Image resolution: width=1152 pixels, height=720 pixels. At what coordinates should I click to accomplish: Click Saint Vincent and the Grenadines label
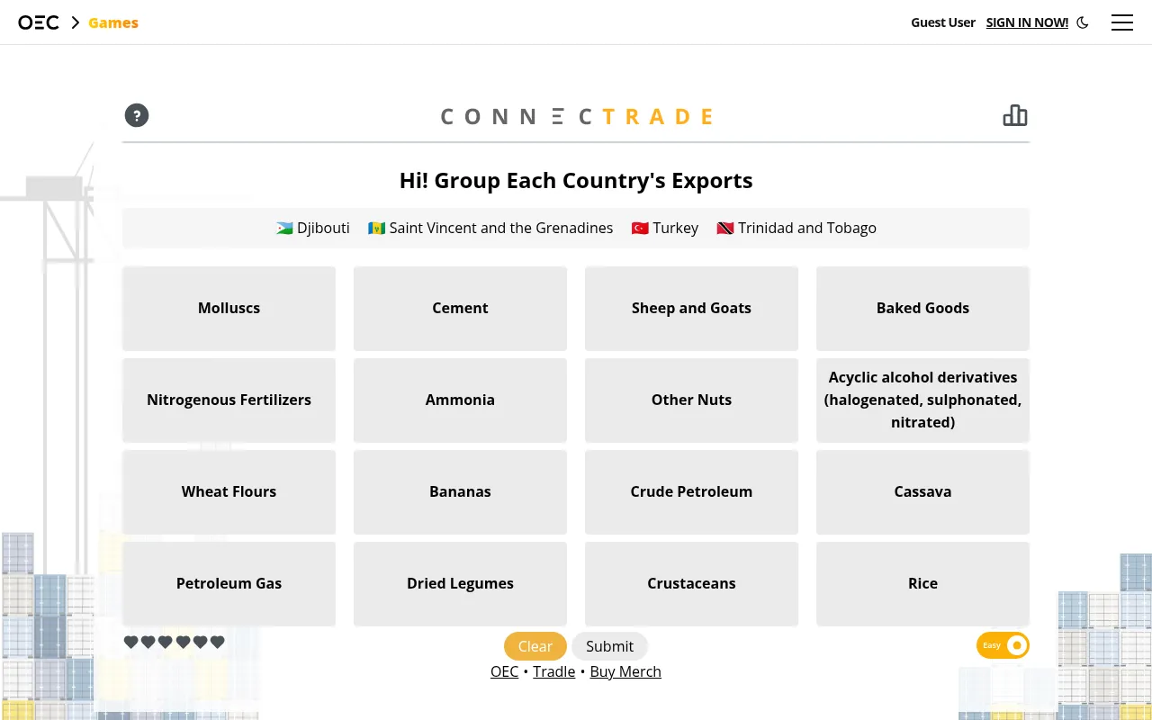click(490, 228)
